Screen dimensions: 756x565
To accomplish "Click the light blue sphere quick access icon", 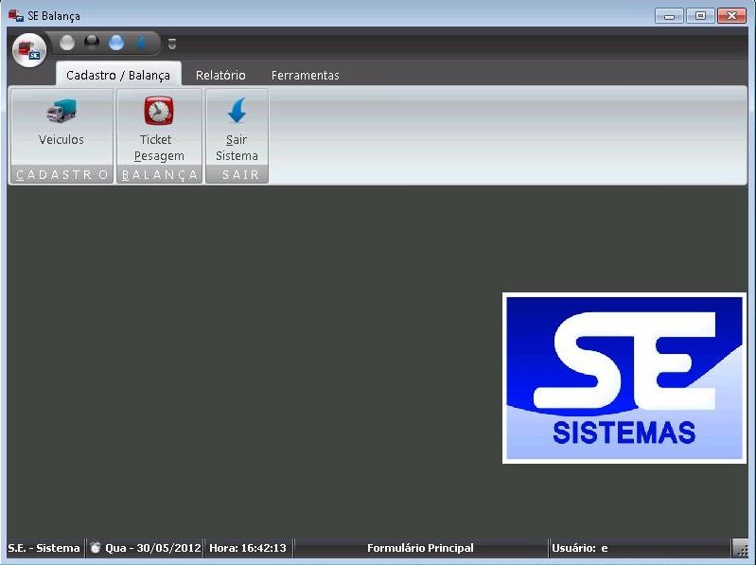I will tap(116, 43).
